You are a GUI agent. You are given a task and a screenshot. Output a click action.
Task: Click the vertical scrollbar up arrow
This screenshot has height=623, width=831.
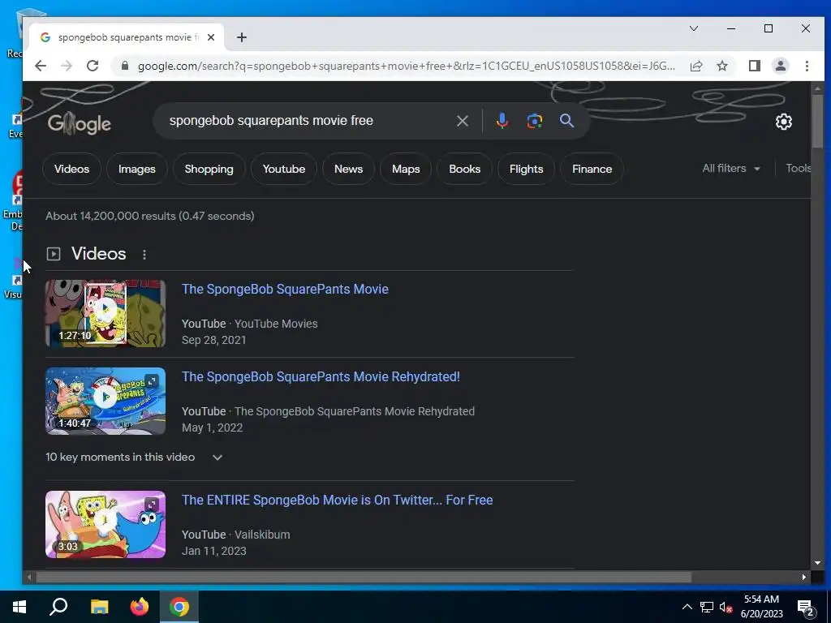[817, 88]
